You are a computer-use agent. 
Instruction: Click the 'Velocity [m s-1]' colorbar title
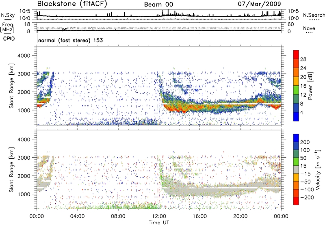(x=318, y=170)
